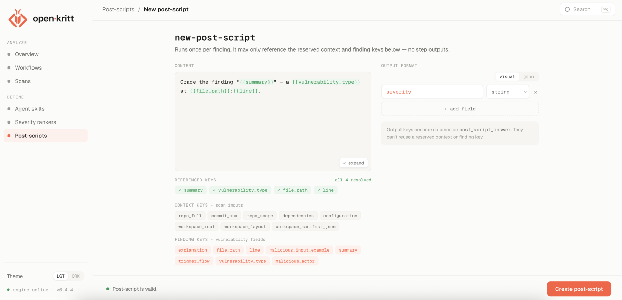The height and width of the screenshot is (300, 622).
Task: Insert the finding key vulnerability_type
Action: [x=243, y=261]
